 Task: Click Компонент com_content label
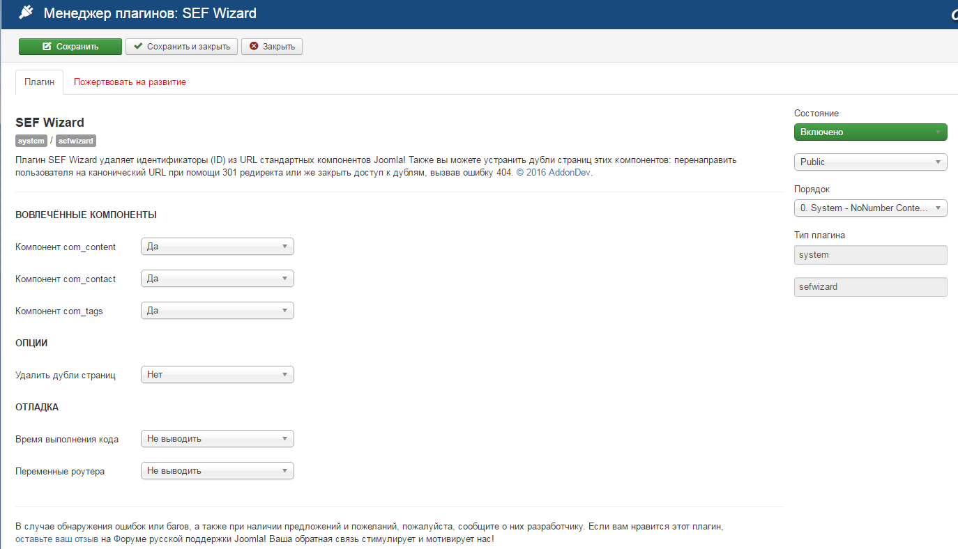click(66, 247)
